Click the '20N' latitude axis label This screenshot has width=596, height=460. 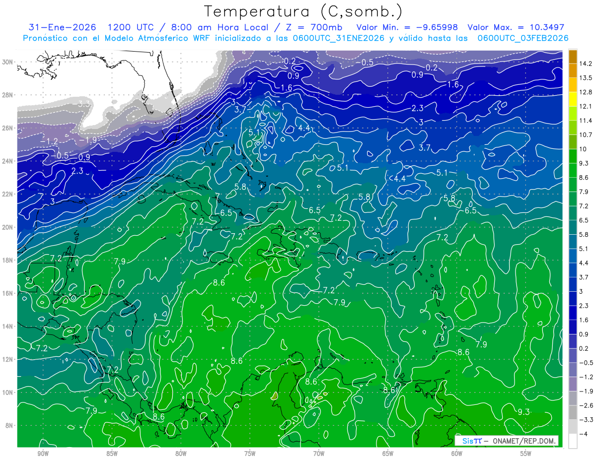pos(8,227)
